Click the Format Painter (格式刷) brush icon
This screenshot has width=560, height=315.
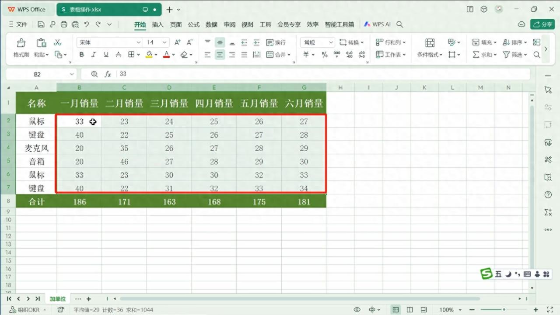pos(21,42)
